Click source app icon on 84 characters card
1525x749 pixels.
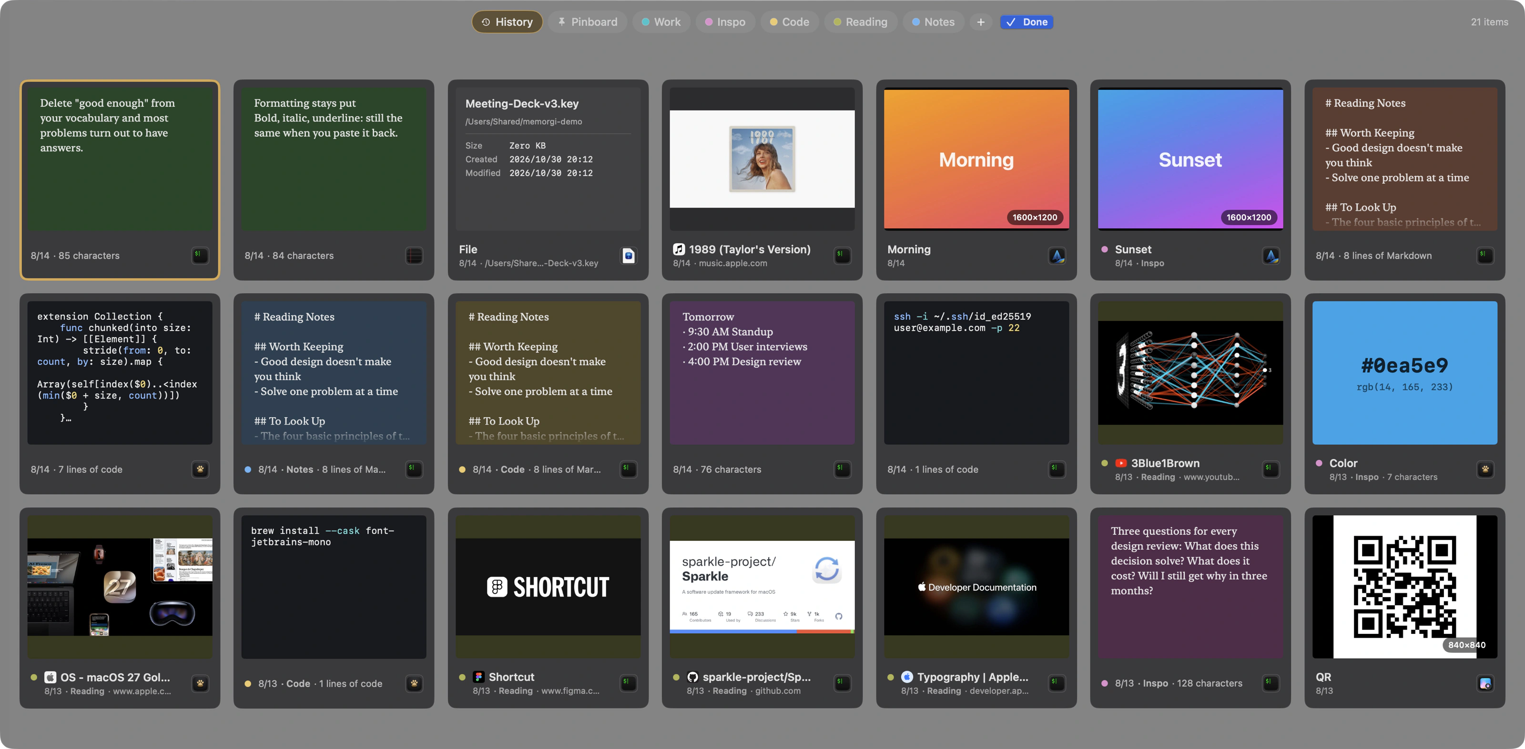tap(415, 255)
